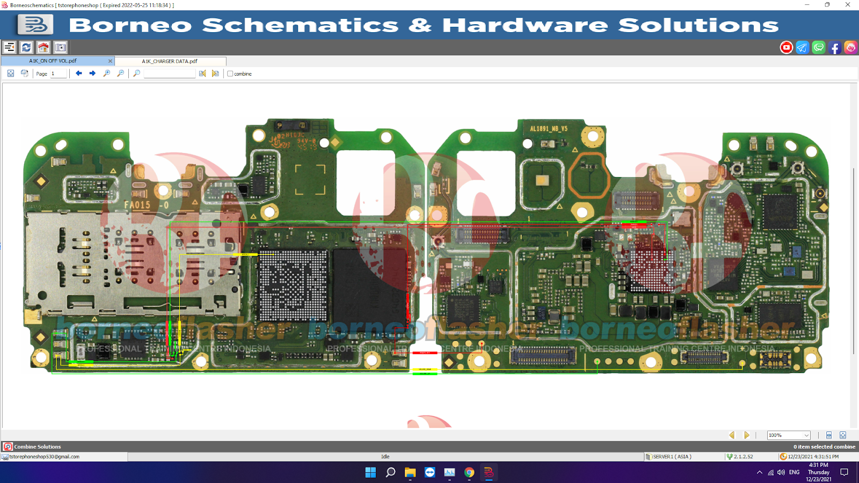Click the fit width icon at bottom right
Screen dimensions: 859x483
[829, 435]
